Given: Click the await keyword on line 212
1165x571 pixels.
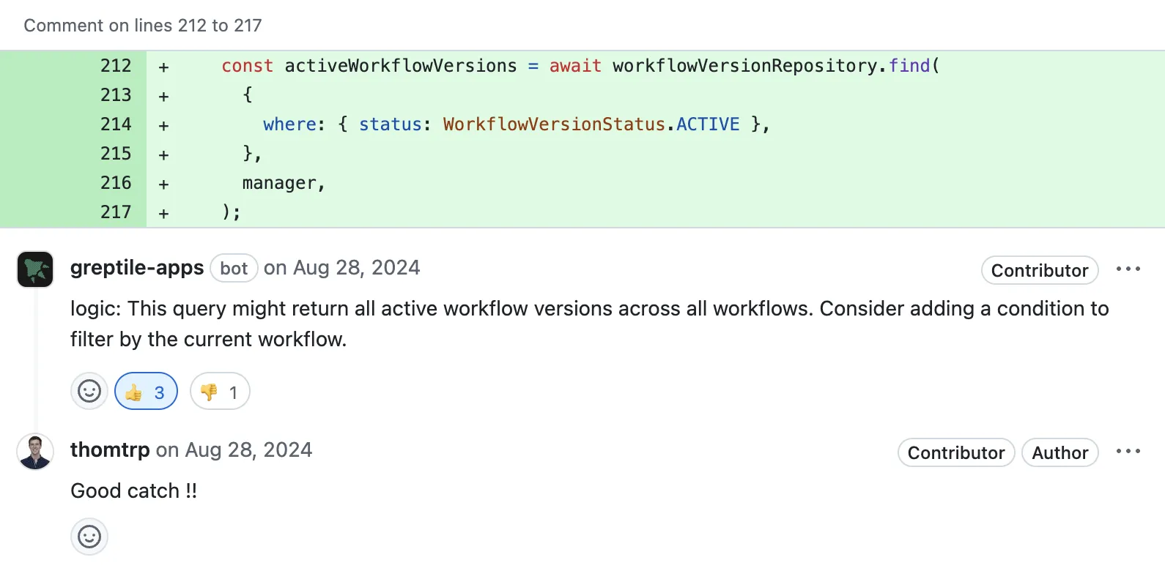Looking at the screenshot, I should pyautogui.click(x=575, y=66).
